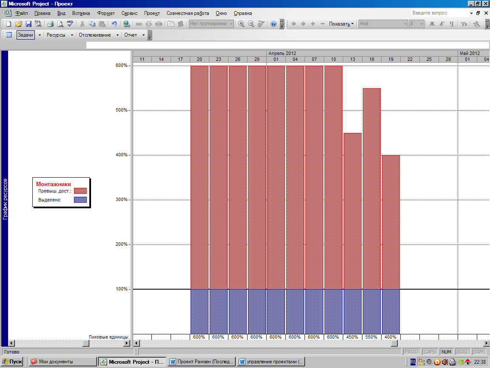Open the Формат menu
This screenshot has height=368, width=490.
[106, 13]
